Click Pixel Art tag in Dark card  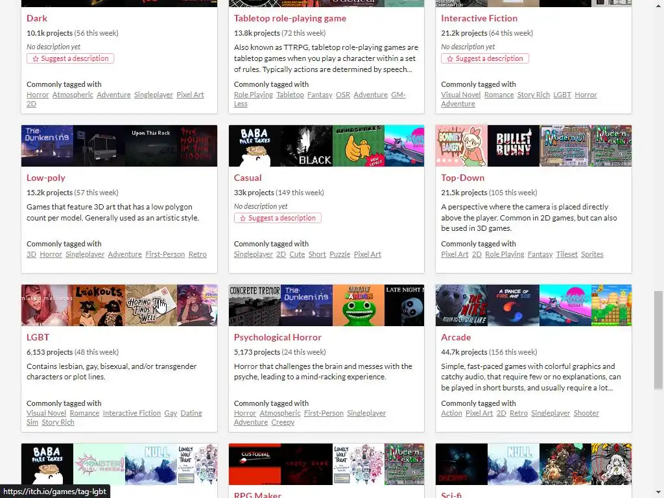click(x=190, y=95)
